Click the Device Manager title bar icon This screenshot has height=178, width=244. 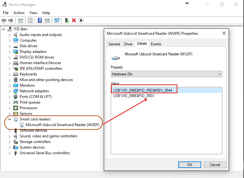coord(4,4)
